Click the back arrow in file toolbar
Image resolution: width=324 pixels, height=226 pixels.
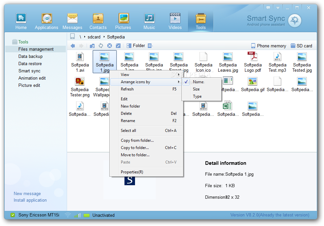tap(73, 46)
